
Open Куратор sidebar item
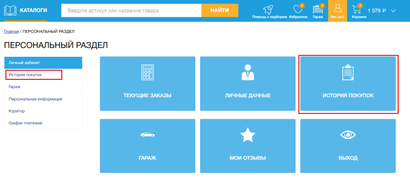coord(17,111)
